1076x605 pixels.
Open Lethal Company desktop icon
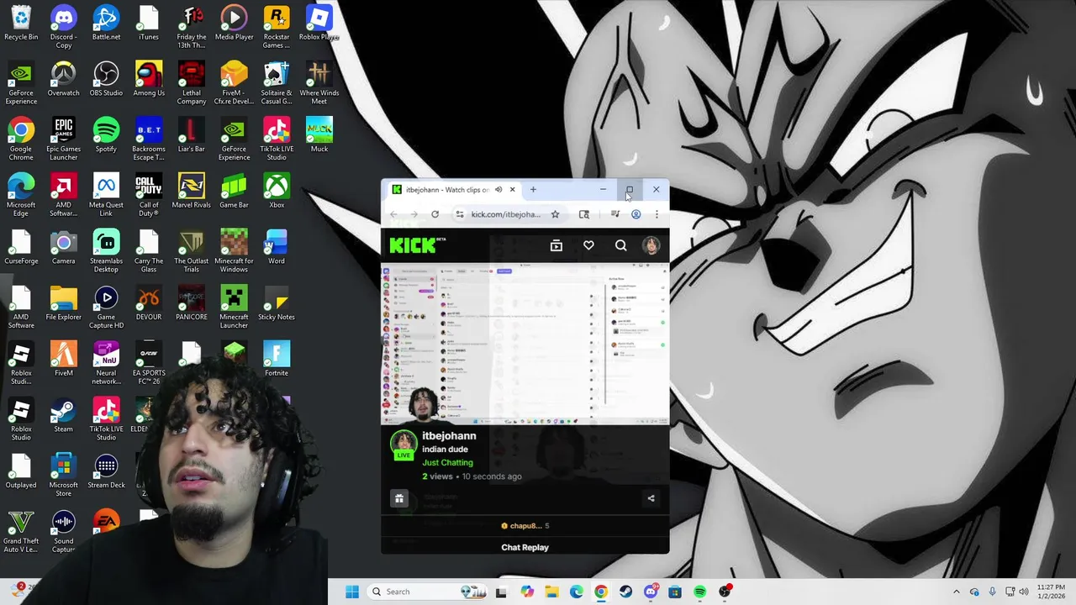(191, 83)
